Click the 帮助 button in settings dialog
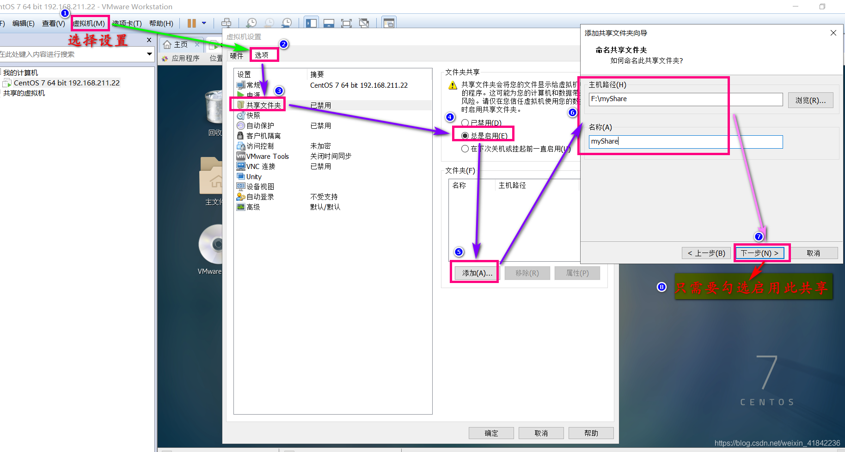 pyautogui.click(x=591, y=433)
